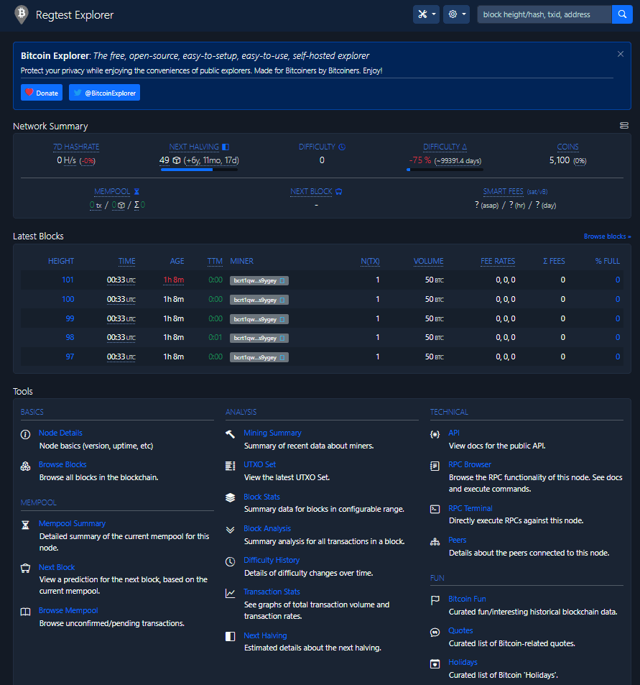640x685 pixels.
Task: Click the Bitcoin logo pin icon
Action: pyautogui.click(x=22, y=14)
